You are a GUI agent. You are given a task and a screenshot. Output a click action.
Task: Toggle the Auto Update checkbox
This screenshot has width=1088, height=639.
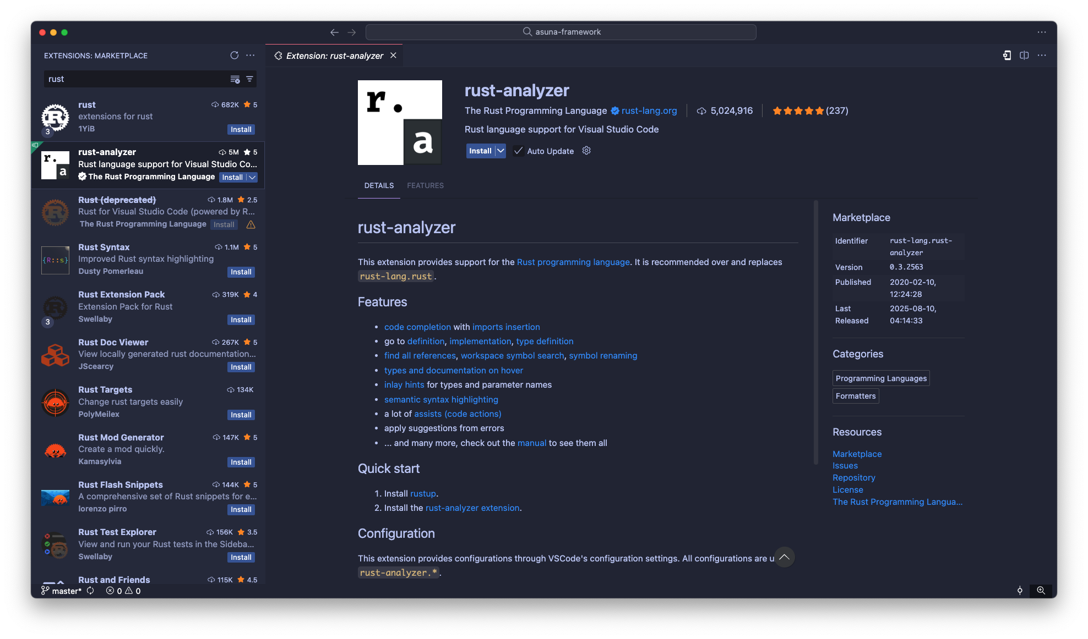(x=518, y=151)
